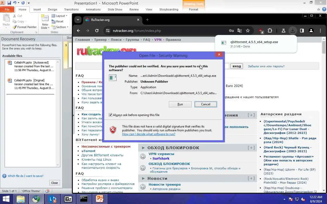The image size is (327, 204).
Task: Switch to the Insert ribbon tab
Action: (x=37, y=9)
